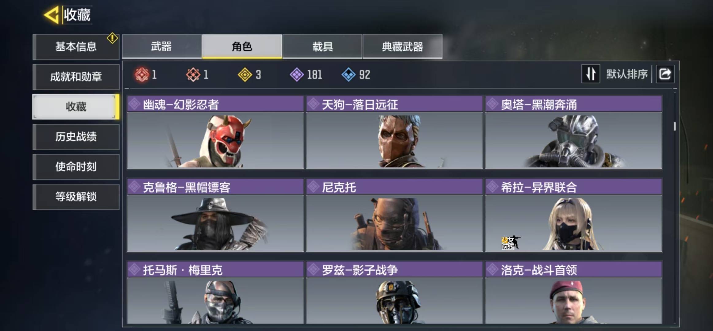The height and width of the screenshot is (331, 713).
Task: Filter by purple epic rarity showing 181
Action: point(297,74)
